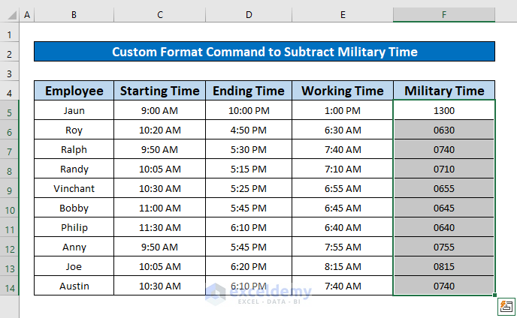Select Bobby's starting time 11:00 AM
517x318 pixels.
(x=159, y=208)
